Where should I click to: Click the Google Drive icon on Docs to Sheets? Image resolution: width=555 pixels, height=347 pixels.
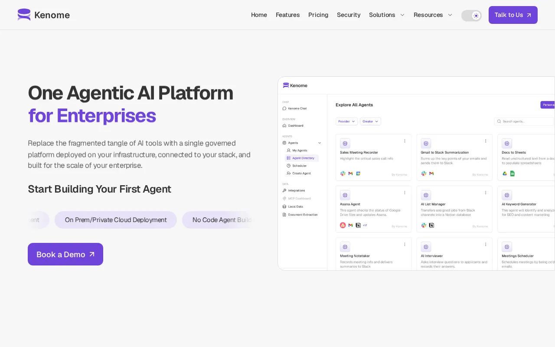[x=505, y=173]
